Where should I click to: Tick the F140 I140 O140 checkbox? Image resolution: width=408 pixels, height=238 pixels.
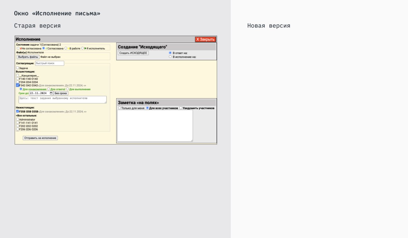pos(18,78)
